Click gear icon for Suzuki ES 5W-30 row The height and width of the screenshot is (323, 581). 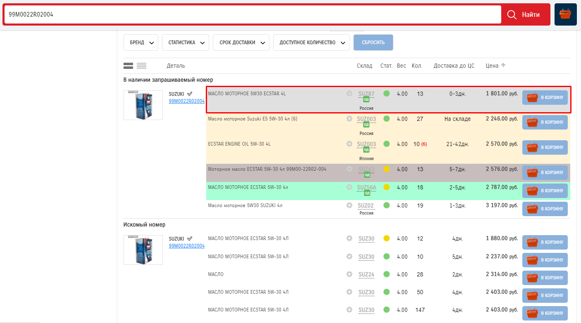(x=349, y=119)
